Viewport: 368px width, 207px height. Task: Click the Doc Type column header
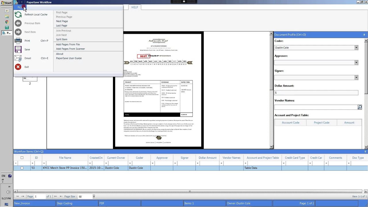pyautogui.click(x=358, y=158)
